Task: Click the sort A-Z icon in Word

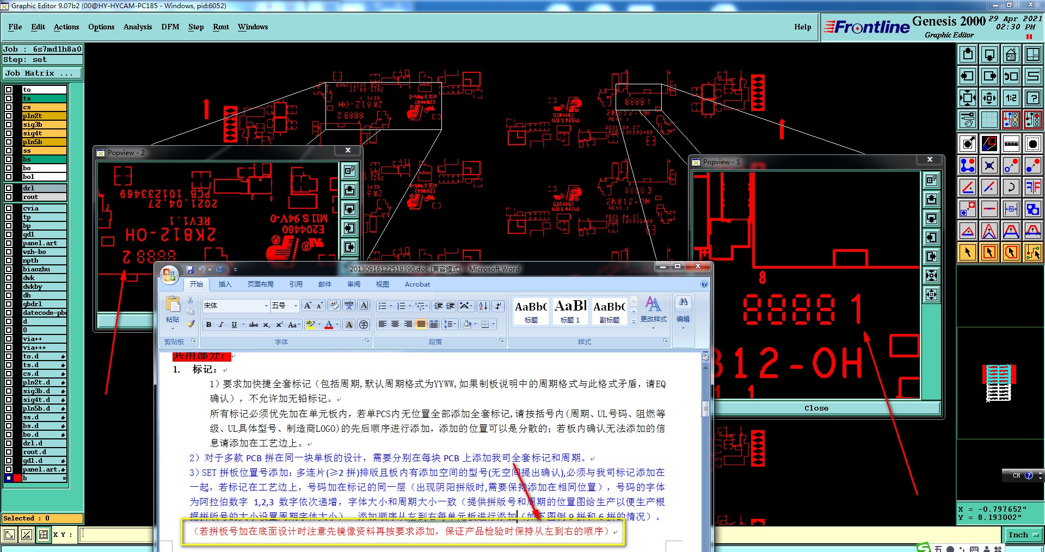Action: (483, 306)
